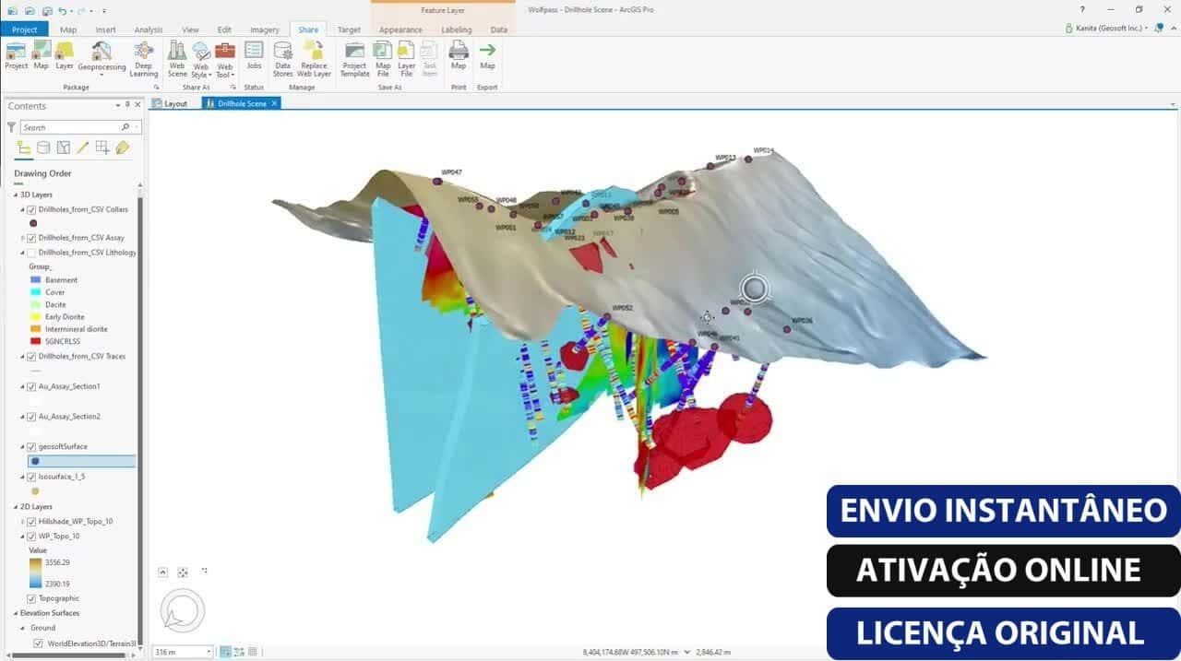Screen dimensions: 1181x661
Task: Uncheck Au_Assay_Section1 layer
Action: tap(31, 386)
